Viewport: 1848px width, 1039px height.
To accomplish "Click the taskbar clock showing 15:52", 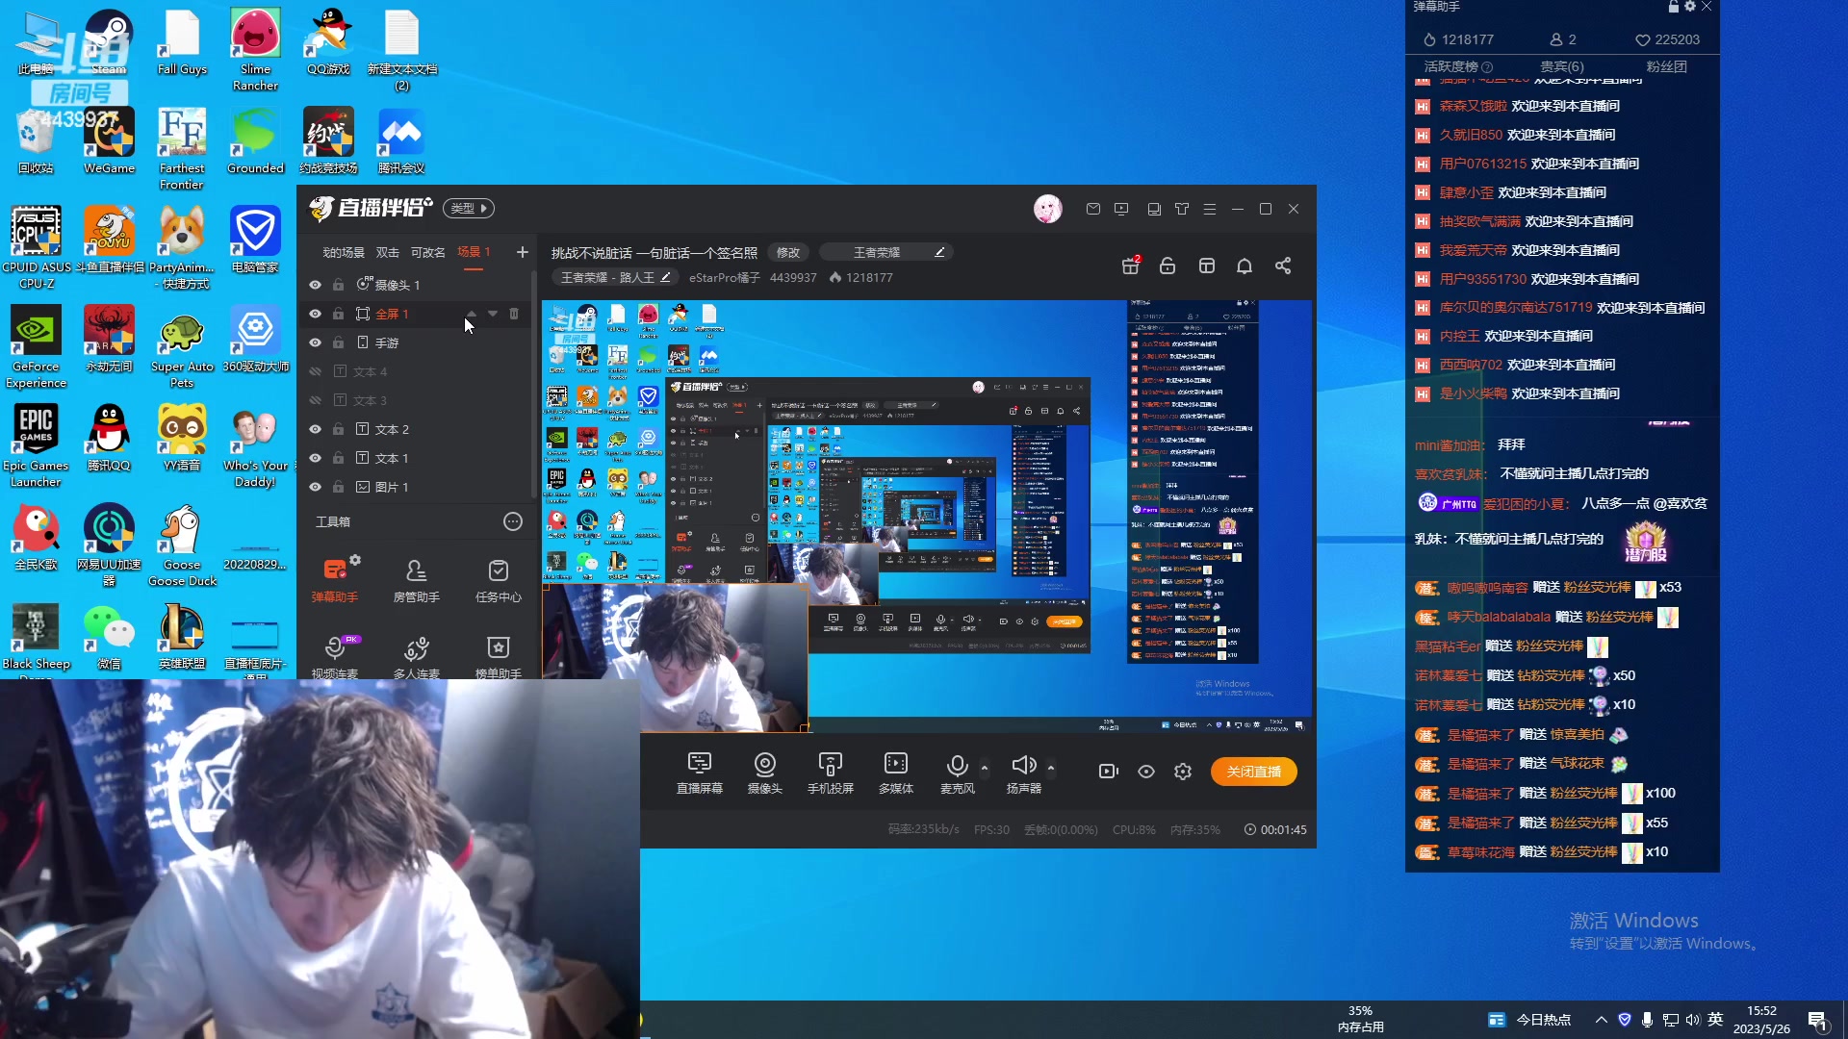I will 1761,1020.
